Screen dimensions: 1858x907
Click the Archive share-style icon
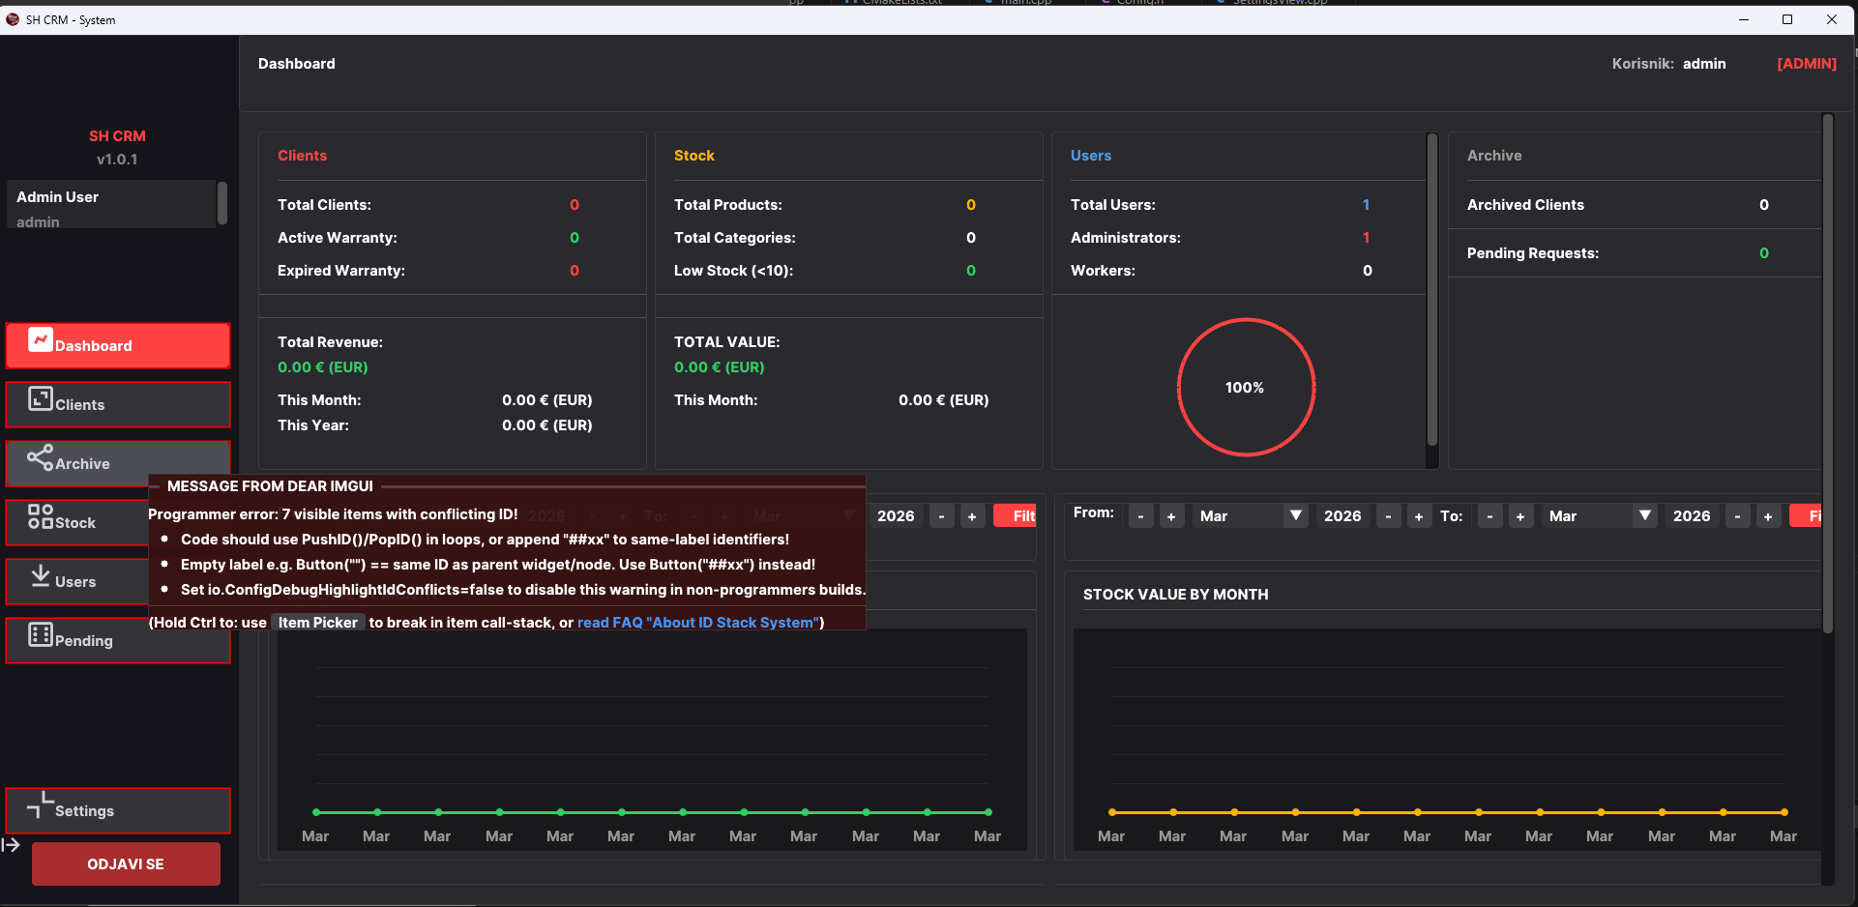click(x=40, y=457)
